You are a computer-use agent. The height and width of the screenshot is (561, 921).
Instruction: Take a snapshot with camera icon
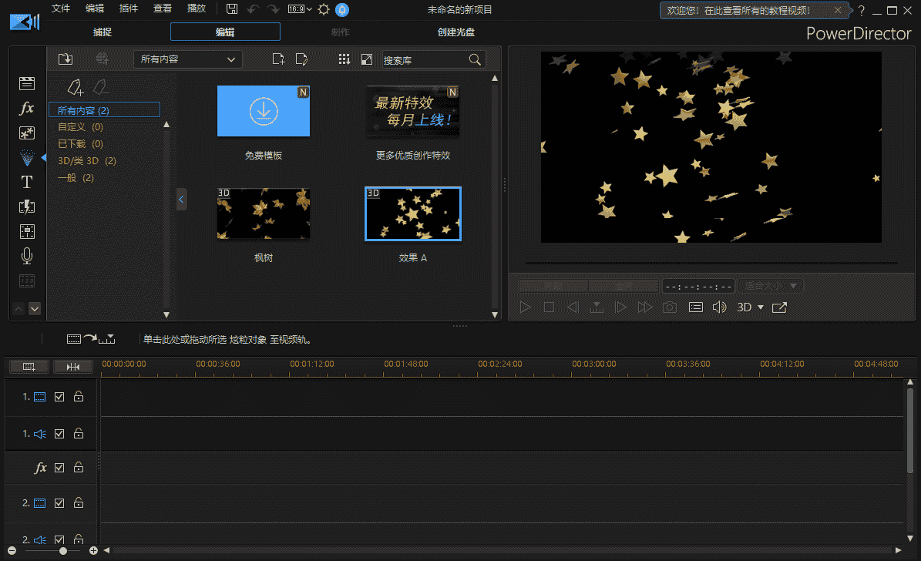[x=670, y=307]
